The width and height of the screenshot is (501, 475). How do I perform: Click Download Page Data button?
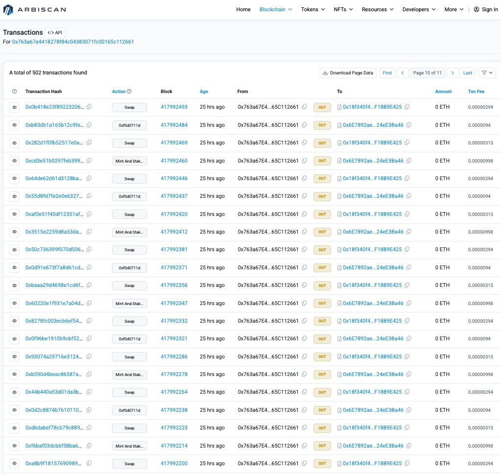348,73
